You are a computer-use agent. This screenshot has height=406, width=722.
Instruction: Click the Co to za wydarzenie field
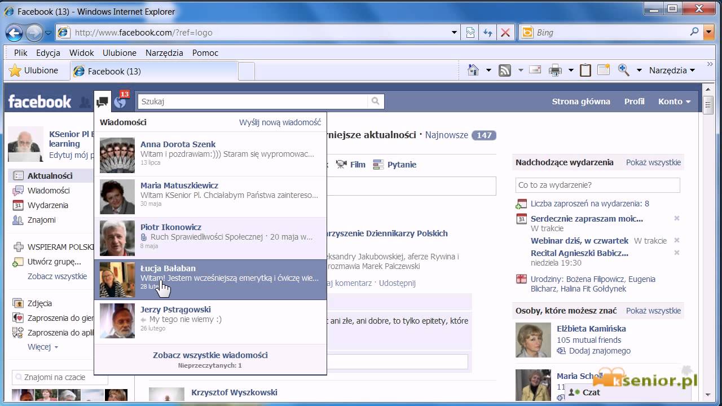(598, 185)
